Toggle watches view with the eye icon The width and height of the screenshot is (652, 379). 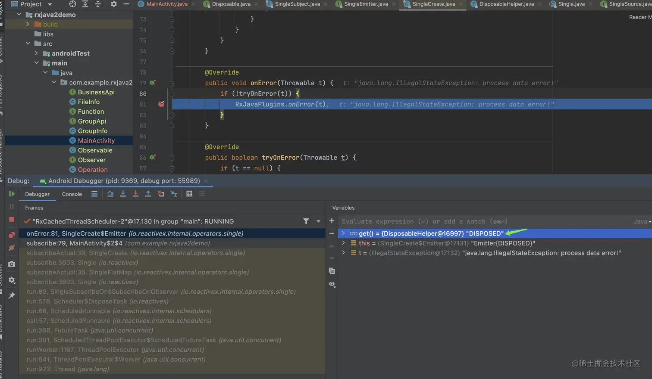[x=332, y=284]
